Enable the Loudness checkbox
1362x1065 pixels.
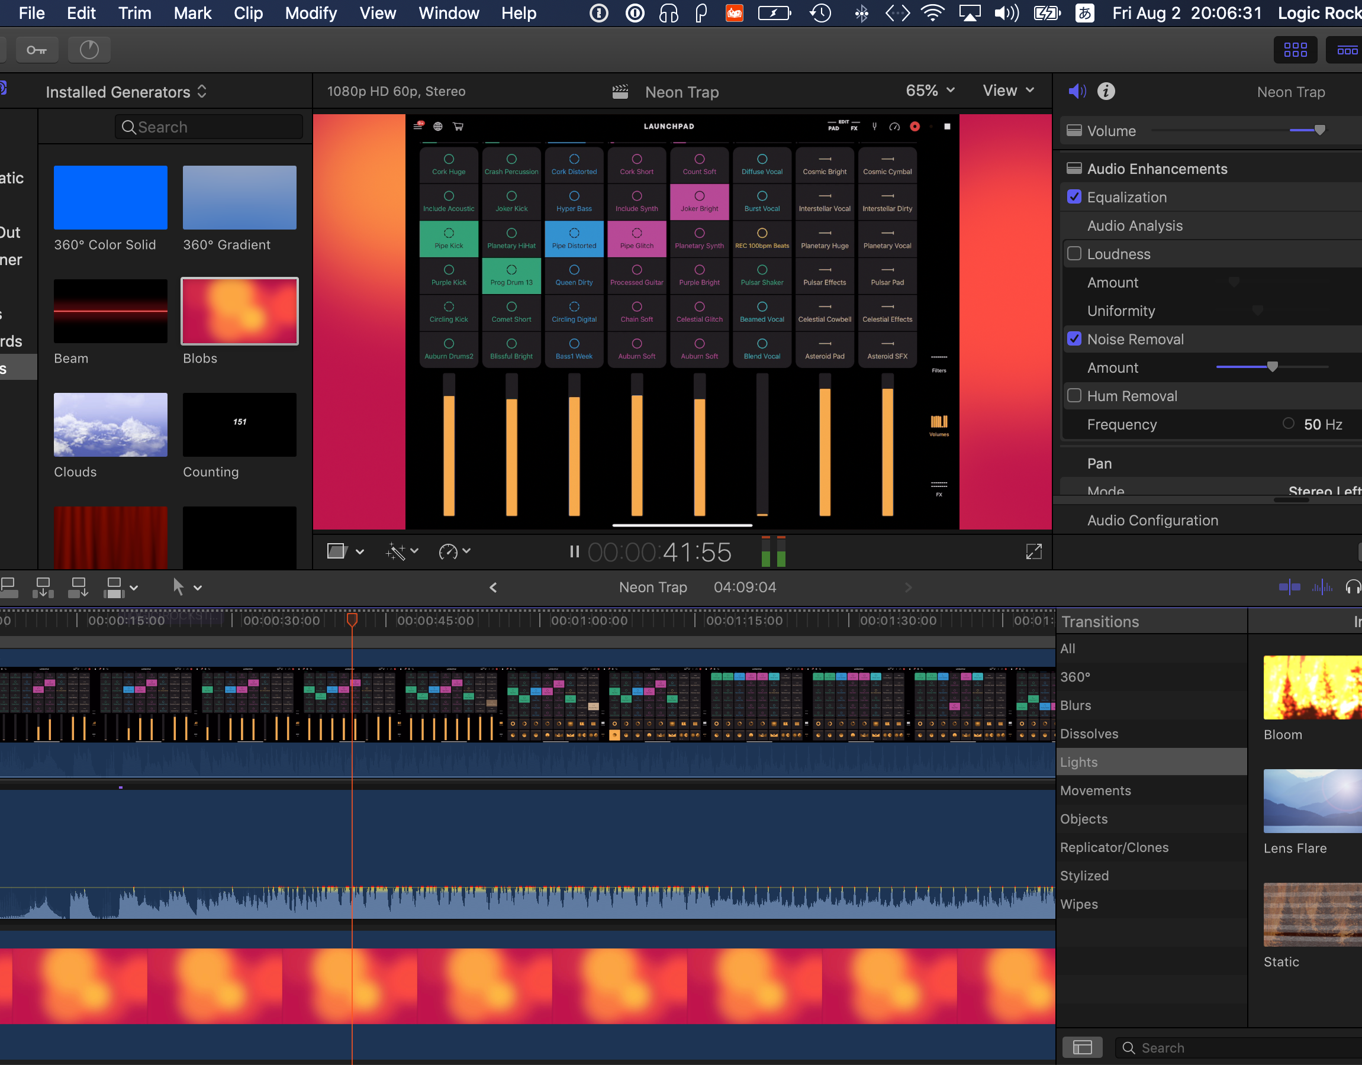click(x=1074, y=254)
